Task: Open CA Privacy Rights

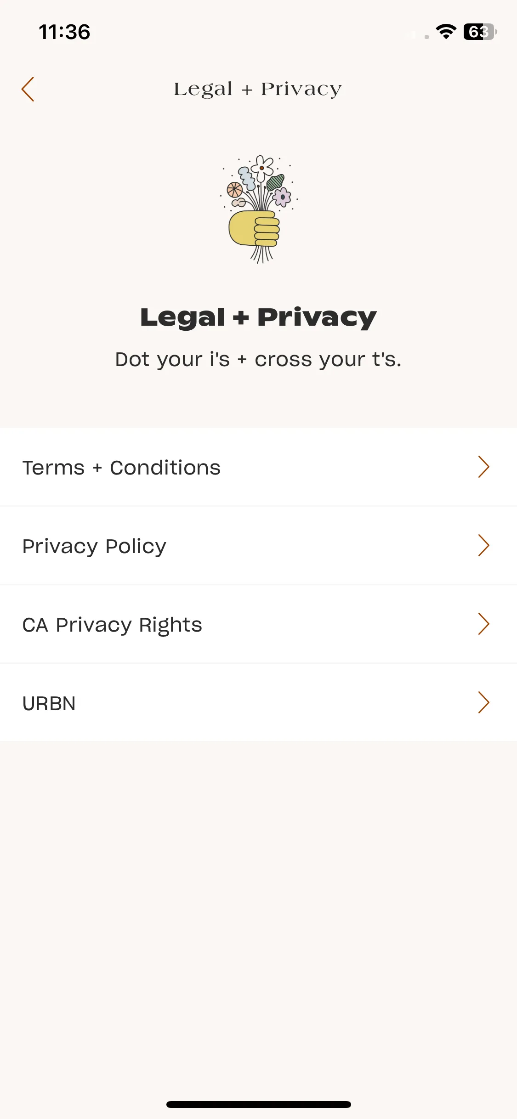Action: (x=258, y=624)
